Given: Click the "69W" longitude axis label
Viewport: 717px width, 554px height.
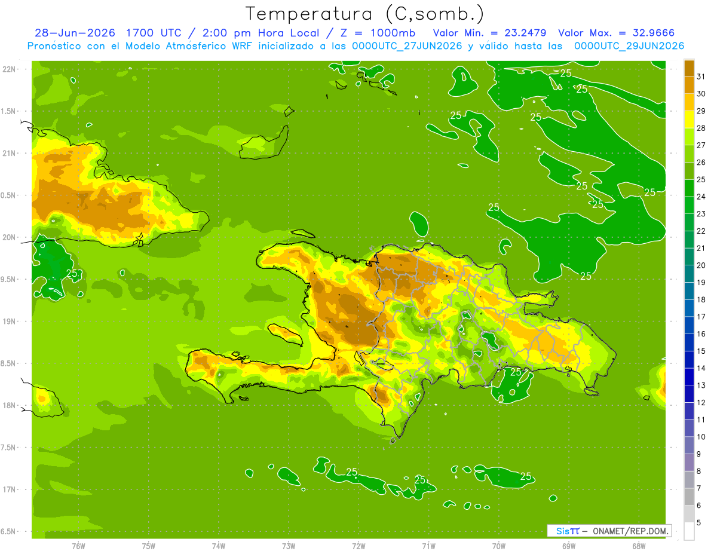Looking at the screenshot, I should (x=569, y=546).
